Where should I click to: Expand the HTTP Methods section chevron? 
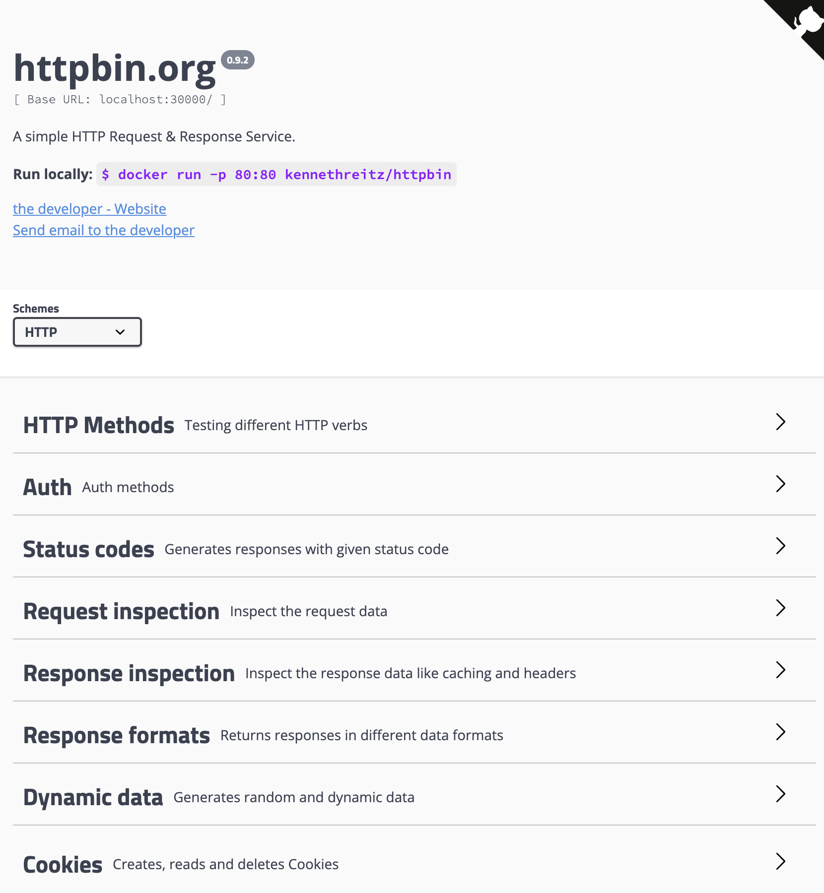(781, 422)
